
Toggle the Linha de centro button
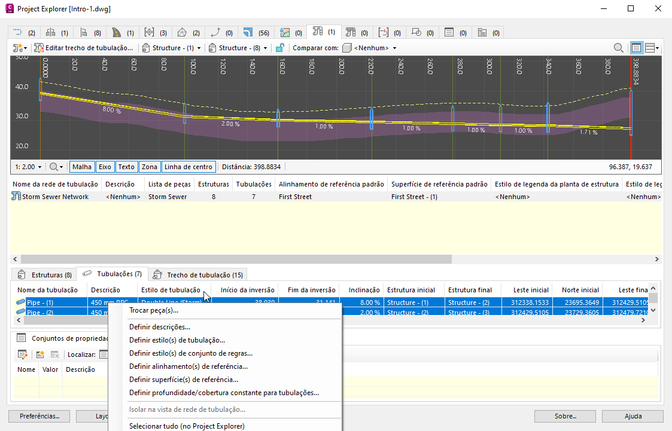coord(188,167)
